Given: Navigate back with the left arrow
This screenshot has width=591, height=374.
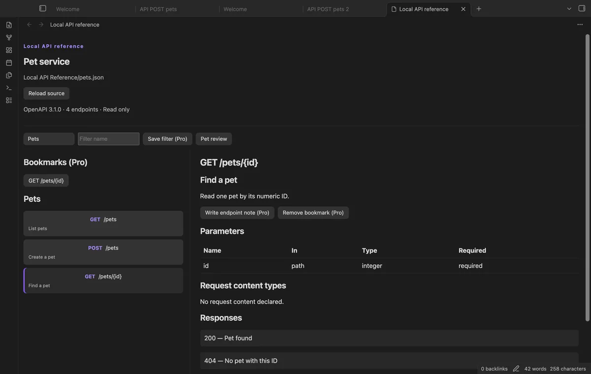Looking at the screenshot, I should (x=29, y=25).
